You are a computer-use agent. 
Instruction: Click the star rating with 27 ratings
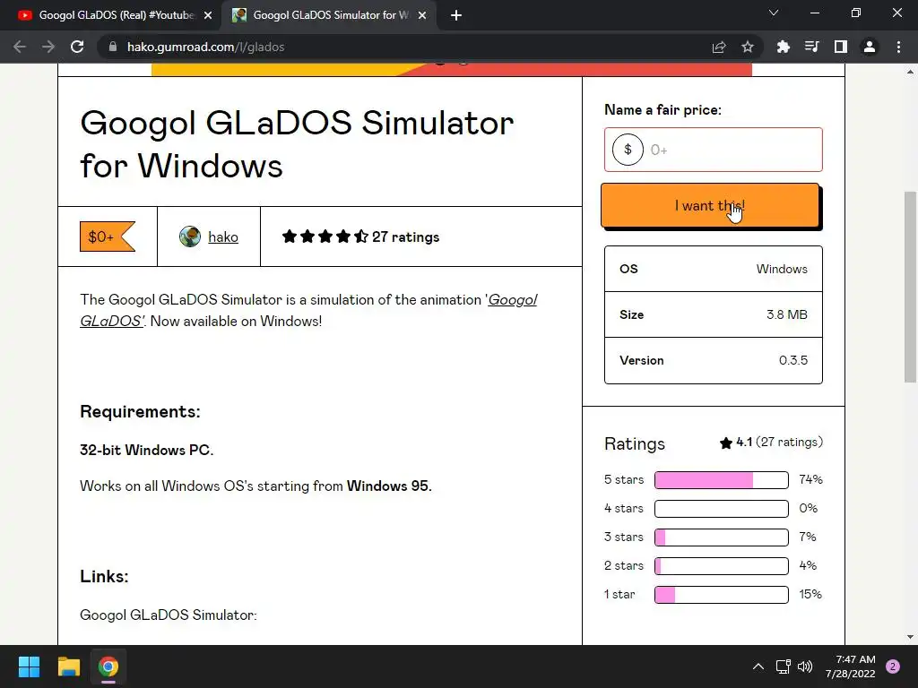tap(360, 236)
